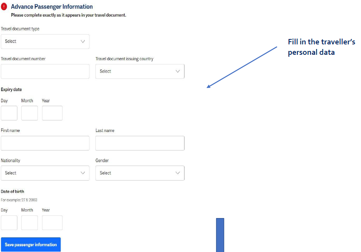The width and height of the screenshot is (361, 252).
Task: Click the Date of birth Year box
Action: click(52, 223)
